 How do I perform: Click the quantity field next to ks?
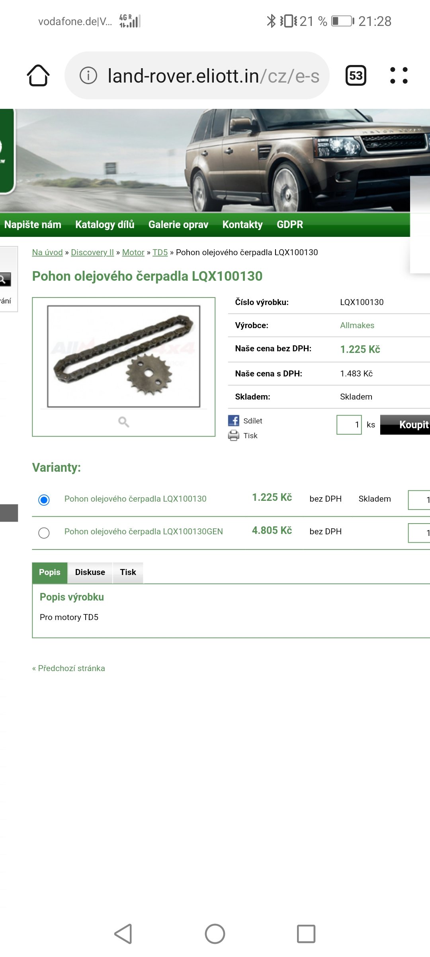pyautogui.click(x=349, y=425)
